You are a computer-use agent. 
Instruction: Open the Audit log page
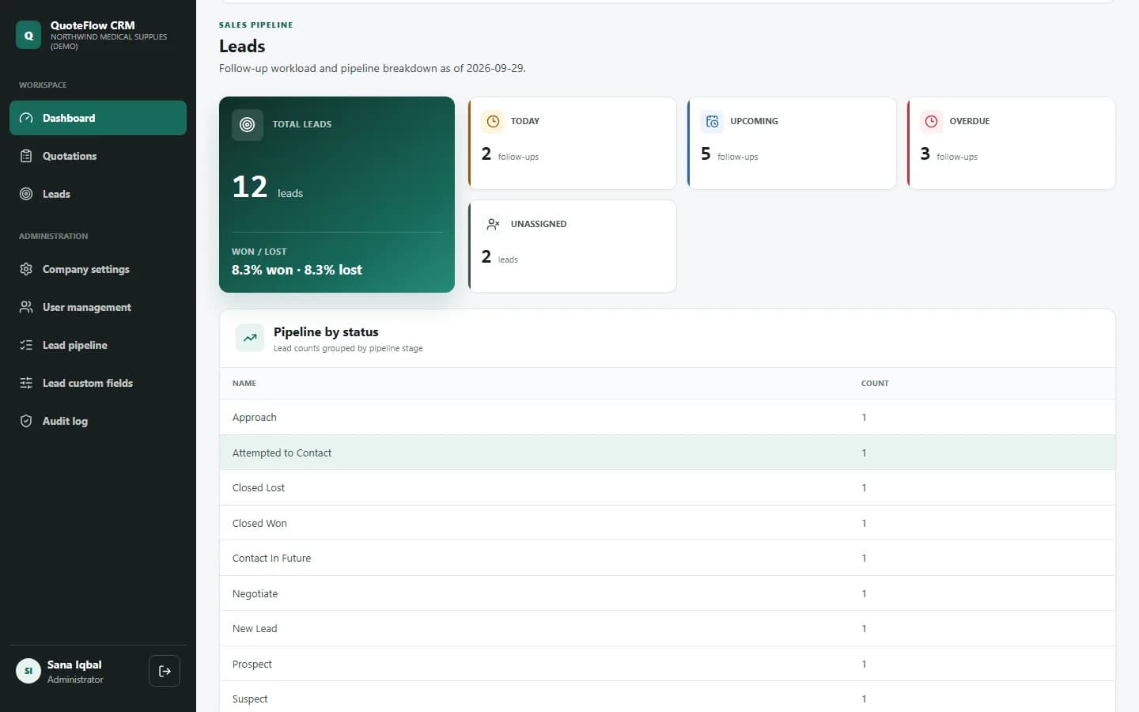[98, 421]
